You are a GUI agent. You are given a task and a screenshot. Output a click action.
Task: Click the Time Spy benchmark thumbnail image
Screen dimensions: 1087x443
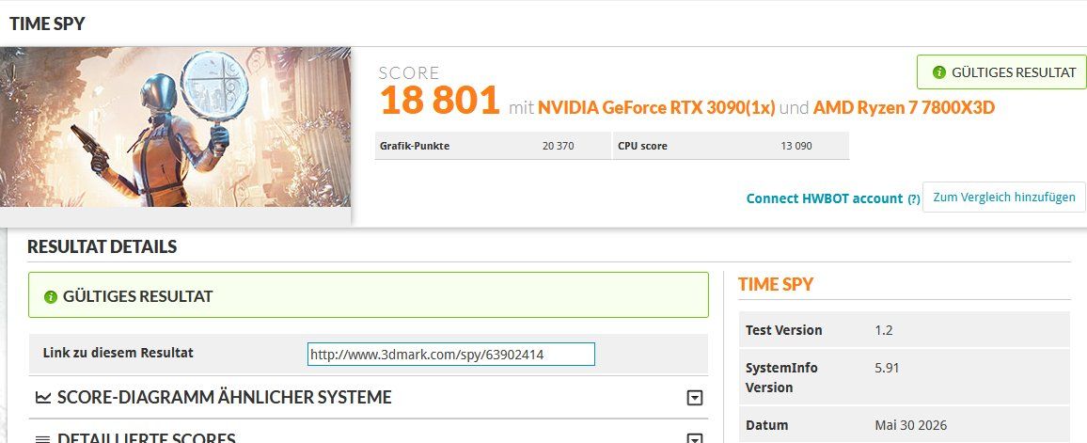[176, 127]
